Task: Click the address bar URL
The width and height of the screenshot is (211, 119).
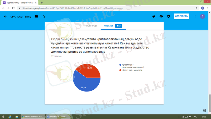Action: point(72,8)
